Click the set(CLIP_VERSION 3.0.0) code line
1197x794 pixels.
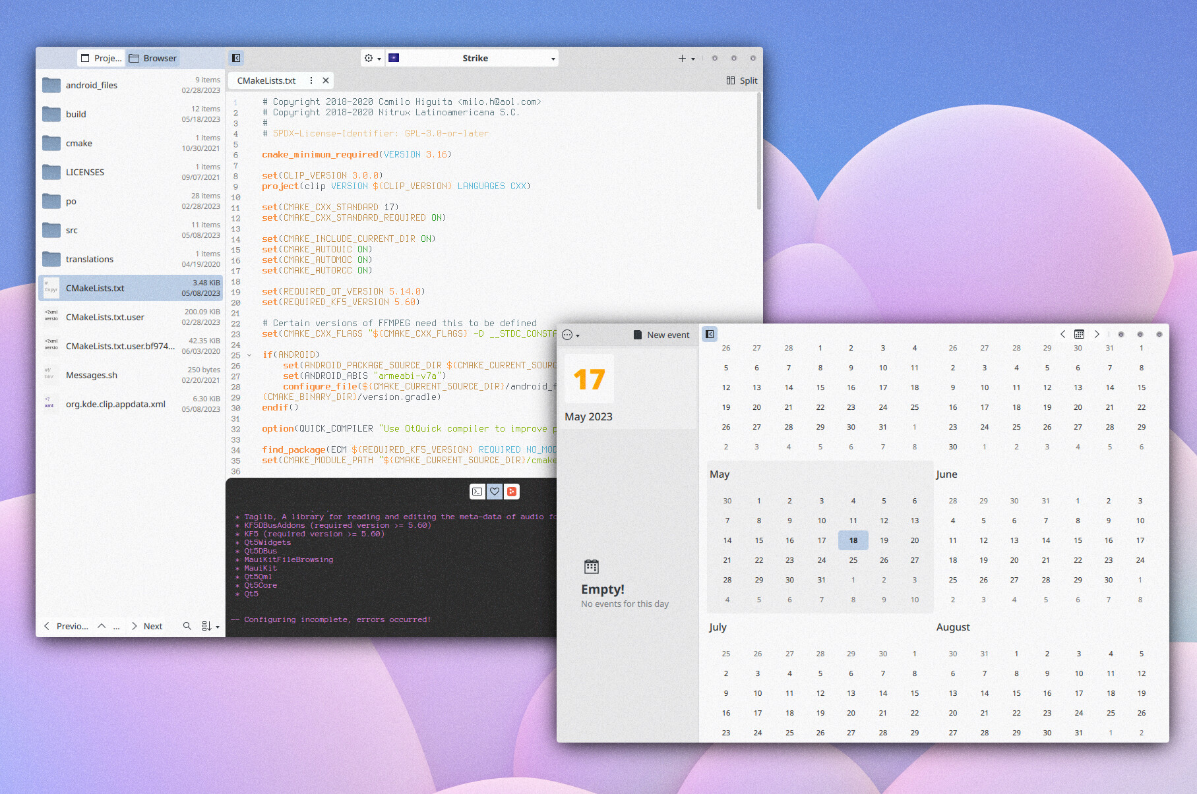click(322, 175)
